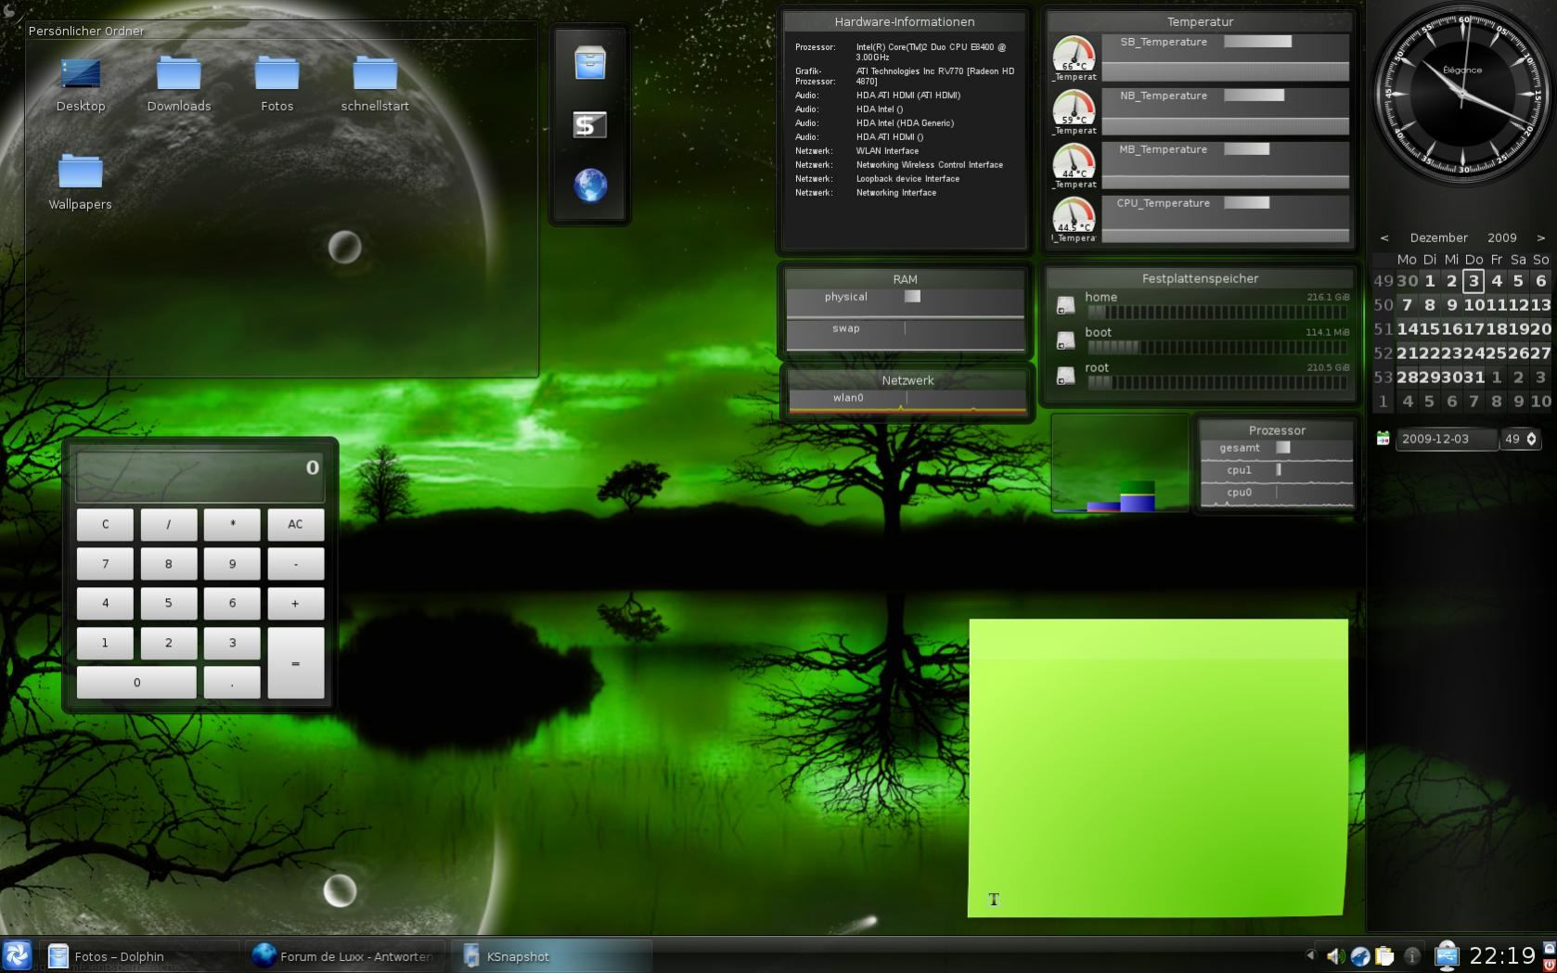The height and width of the screenshot is (973, 1557).
Task: Go to next month in calendar
Action: pyautogui.click(x=1541, y=238)
